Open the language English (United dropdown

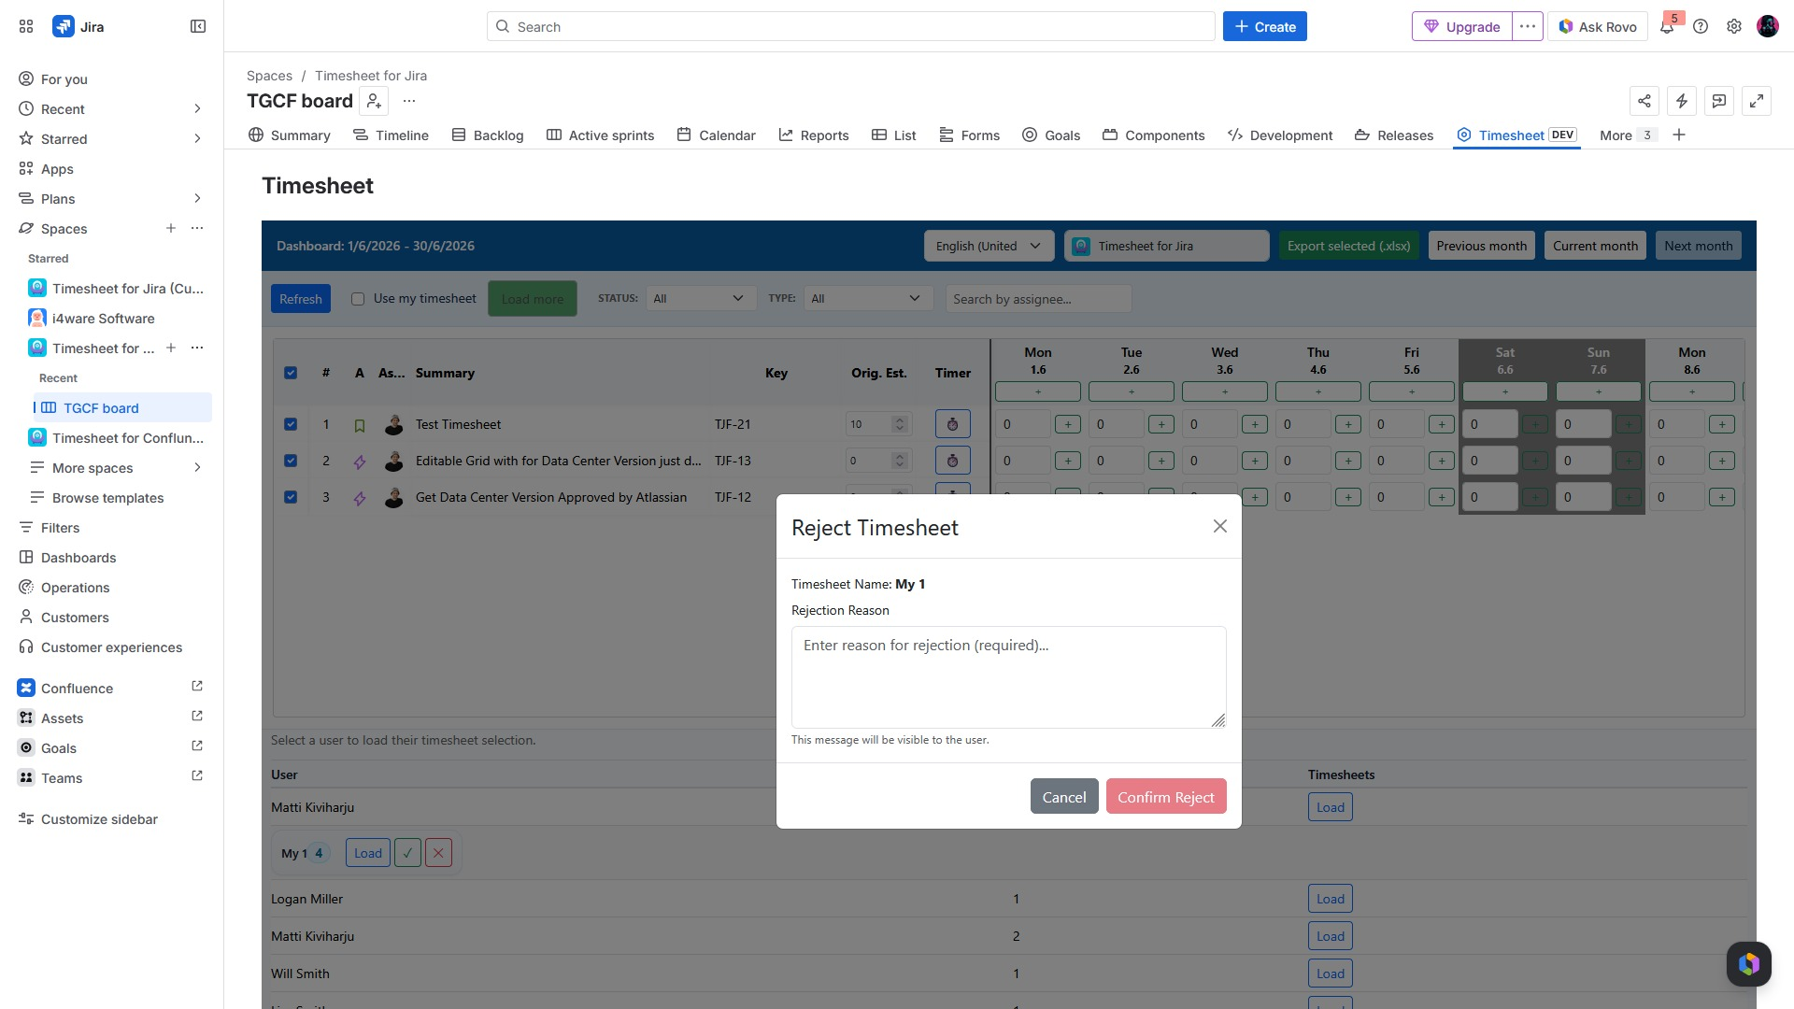(989, 246)
